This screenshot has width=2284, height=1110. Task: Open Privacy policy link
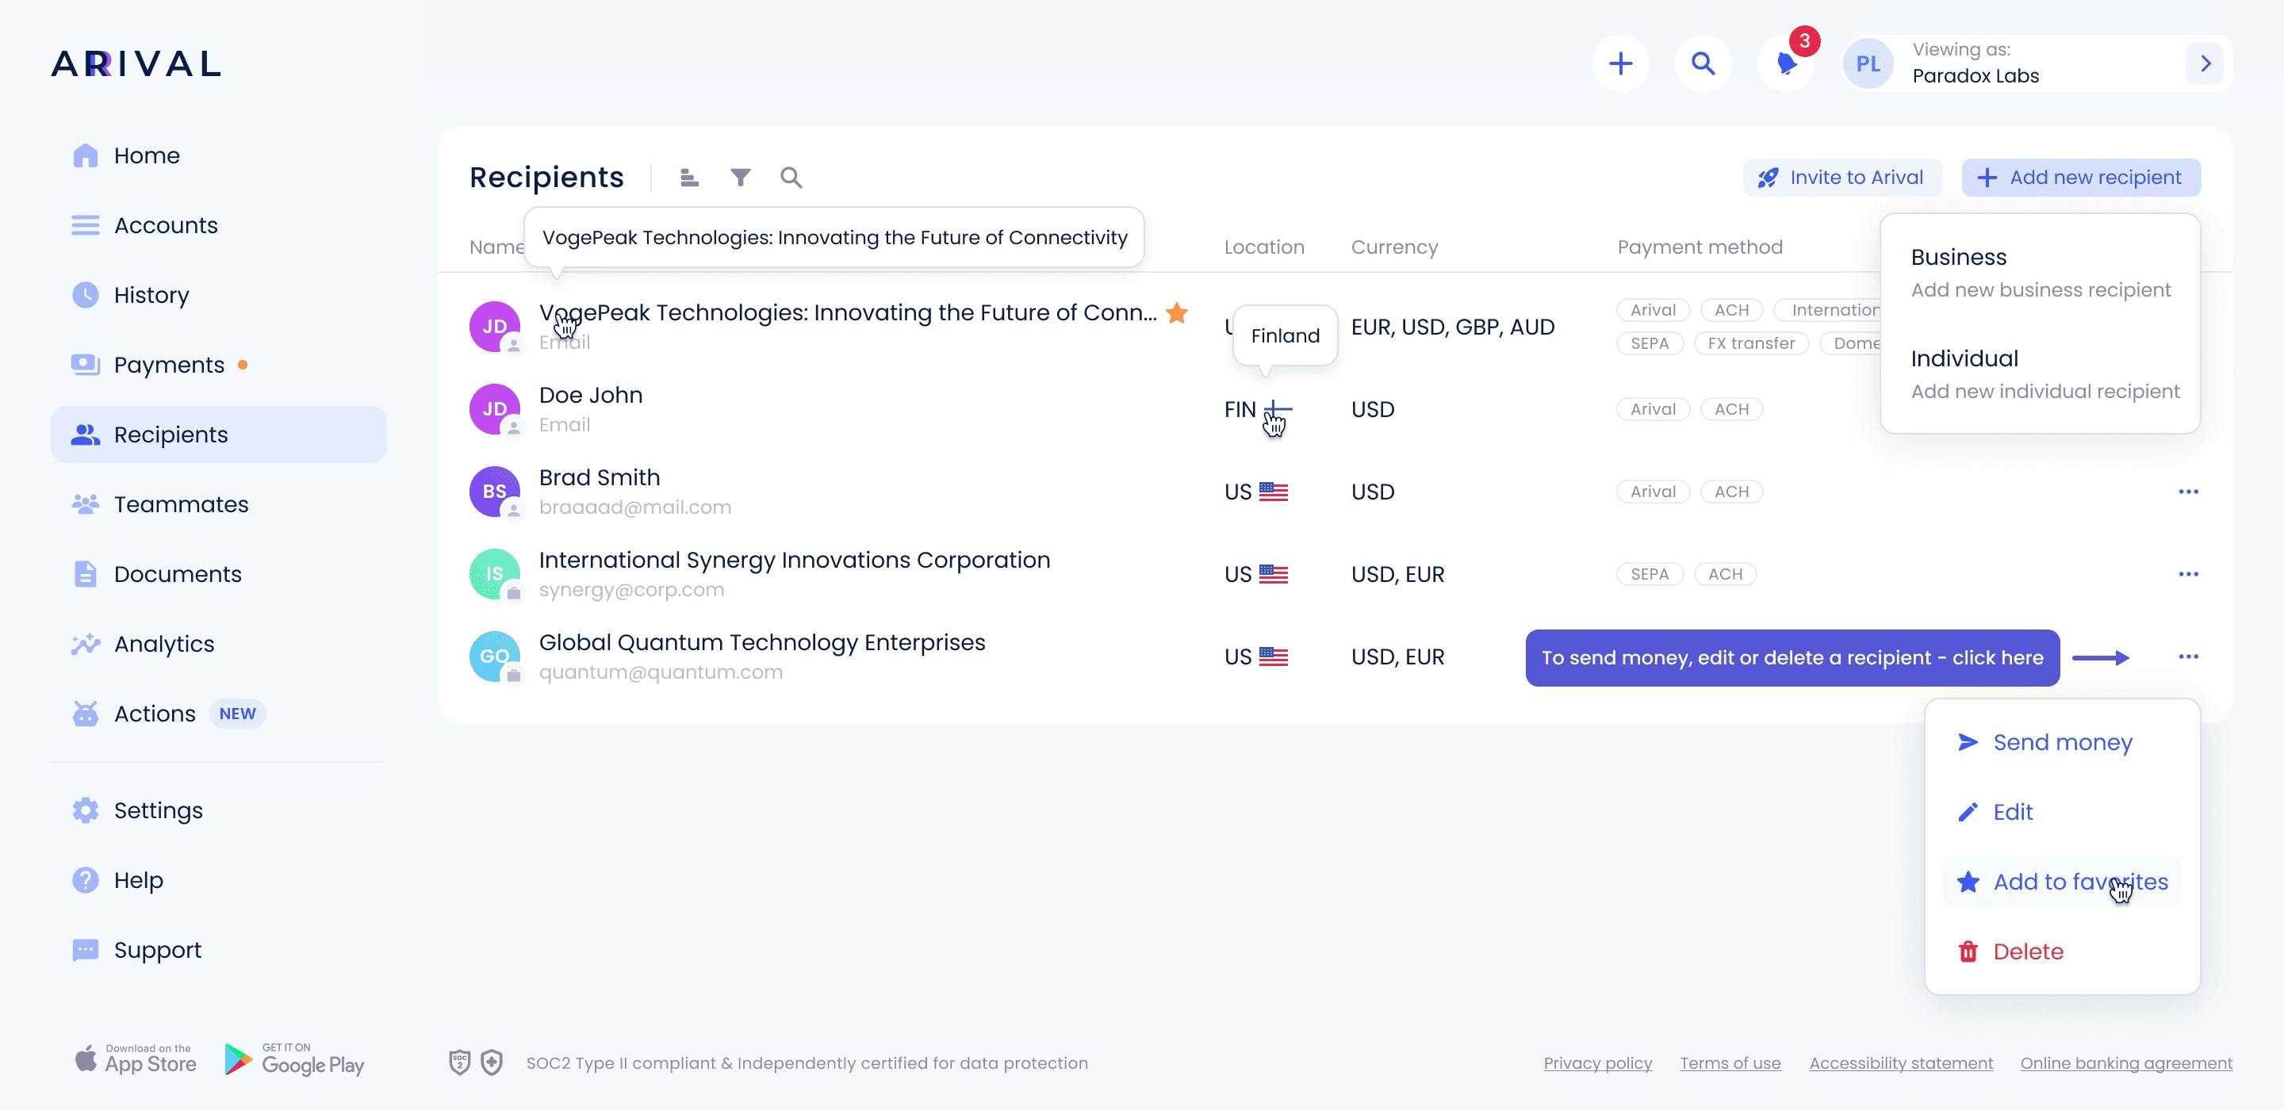coord(1598,1063)
